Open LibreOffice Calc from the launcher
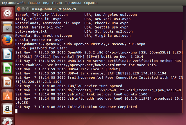The height and width of the screenshot is (125, 186). coord(8,68)
